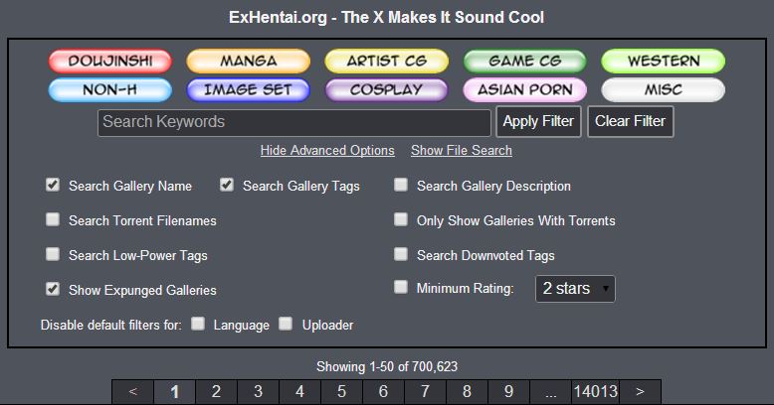This screenshot has height=405, width=774.
Task: Toggle the Western category button
Action: click(663, 62)
